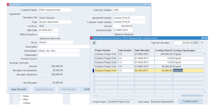The height and width of the screenshot is (112, 214).
Task: Click the Amount field showing 300,000.00
Action: tap(123, 26)
